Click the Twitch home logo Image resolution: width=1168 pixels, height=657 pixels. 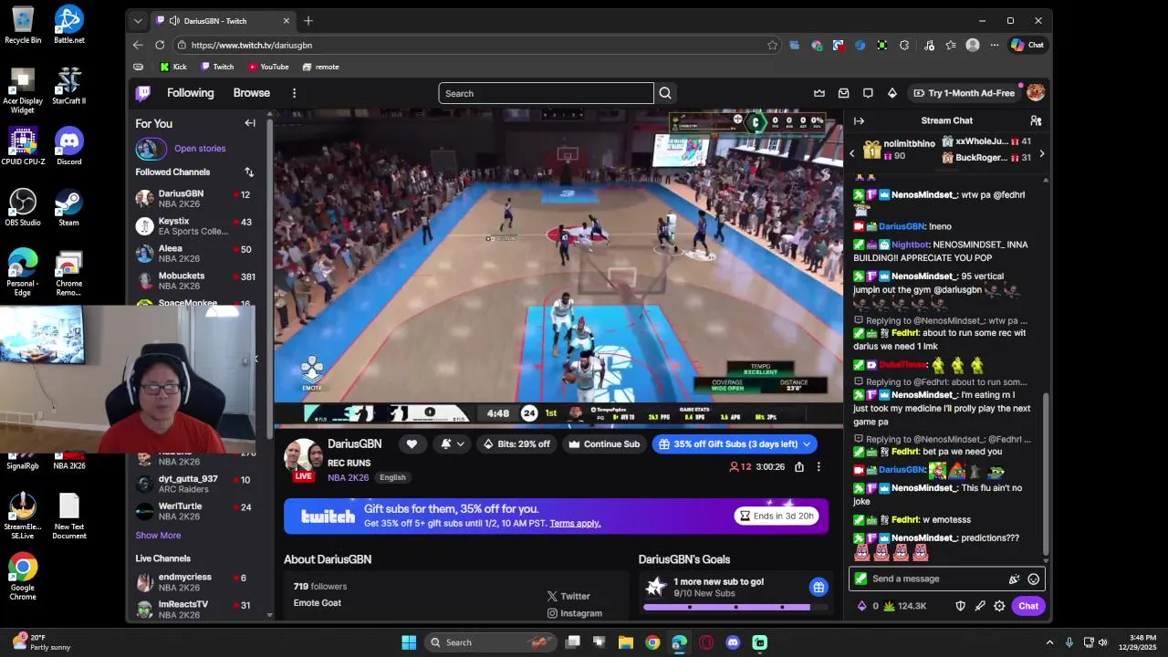coord(143,93)
